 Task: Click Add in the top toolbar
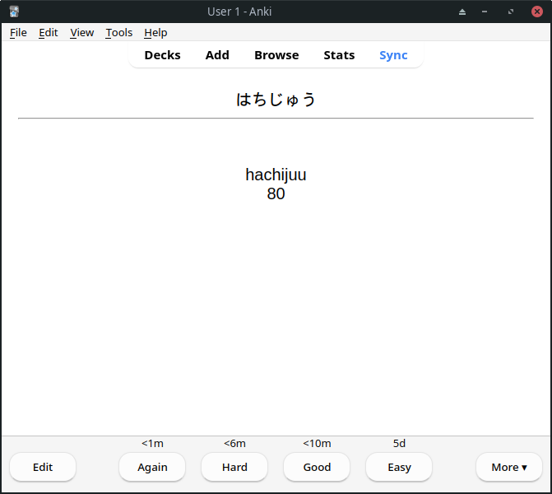[x=217, y=55]
